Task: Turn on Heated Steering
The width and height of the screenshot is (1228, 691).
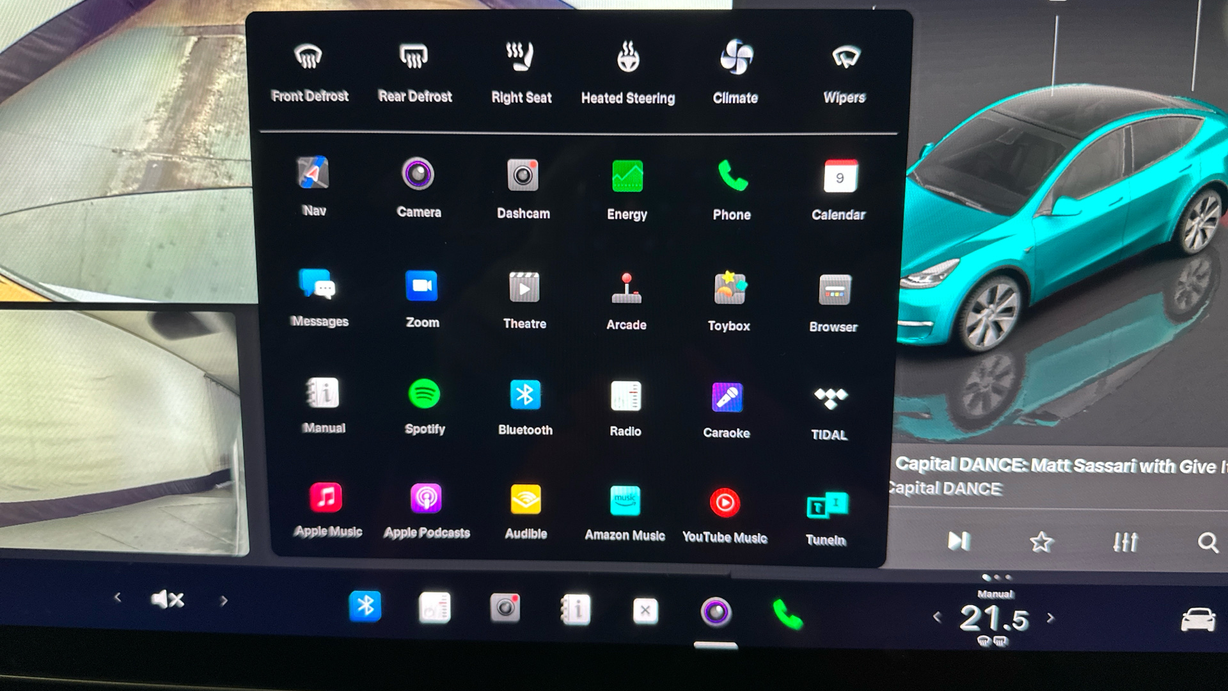Action: (x=627, y=59)
